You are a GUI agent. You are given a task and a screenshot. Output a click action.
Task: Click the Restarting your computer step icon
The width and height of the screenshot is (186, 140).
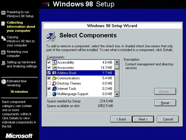tap(3, 52)
